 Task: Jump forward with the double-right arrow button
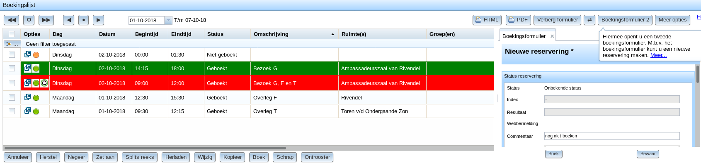pos(46,20)
